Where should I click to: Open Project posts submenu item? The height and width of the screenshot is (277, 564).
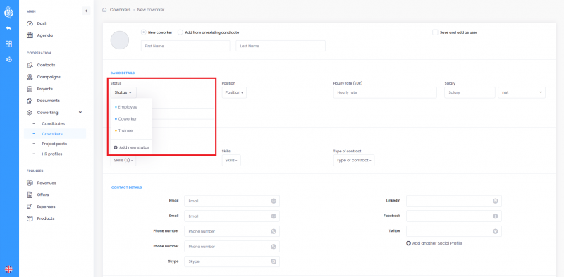55,144
